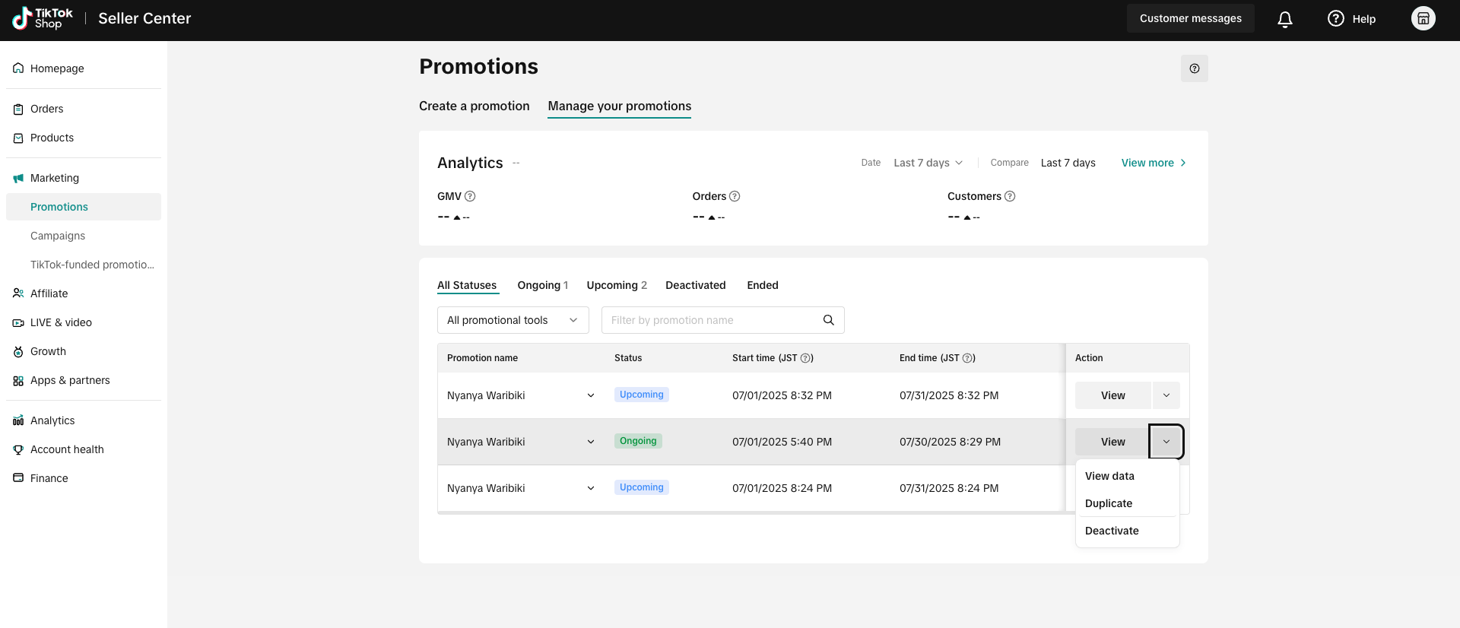The height and width of the screenshot is (628, 1460).
Task: Open Account health in sidebar
Action: (84, 449)
